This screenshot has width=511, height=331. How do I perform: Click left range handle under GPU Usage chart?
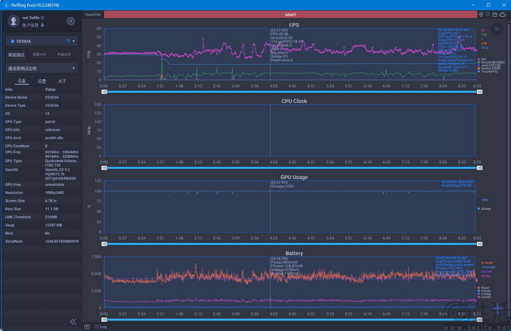tap(104, 244)
